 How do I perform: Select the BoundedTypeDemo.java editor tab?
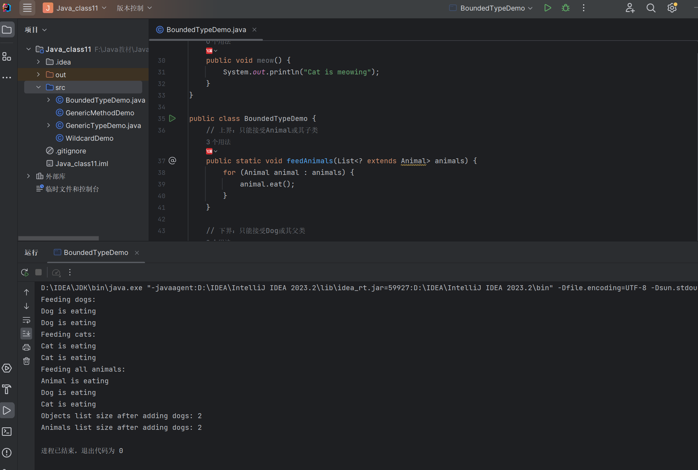(206, 30)
